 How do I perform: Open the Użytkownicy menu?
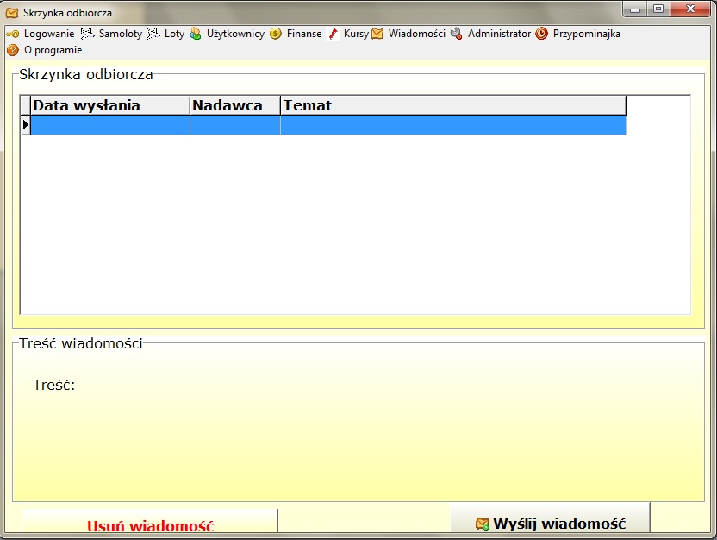(x=235, y=34)
